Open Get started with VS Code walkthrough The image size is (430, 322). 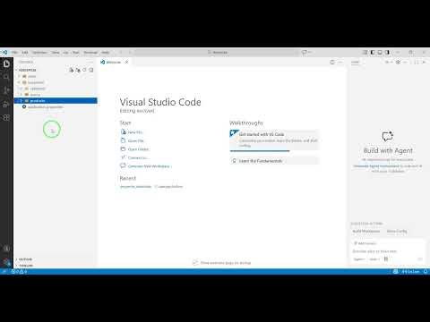(274, 140)
